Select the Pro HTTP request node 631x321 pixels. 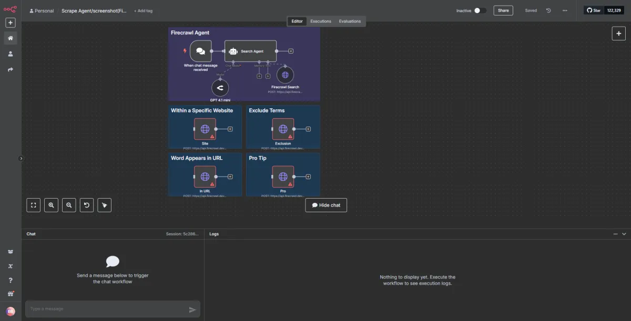click(283, 177)
